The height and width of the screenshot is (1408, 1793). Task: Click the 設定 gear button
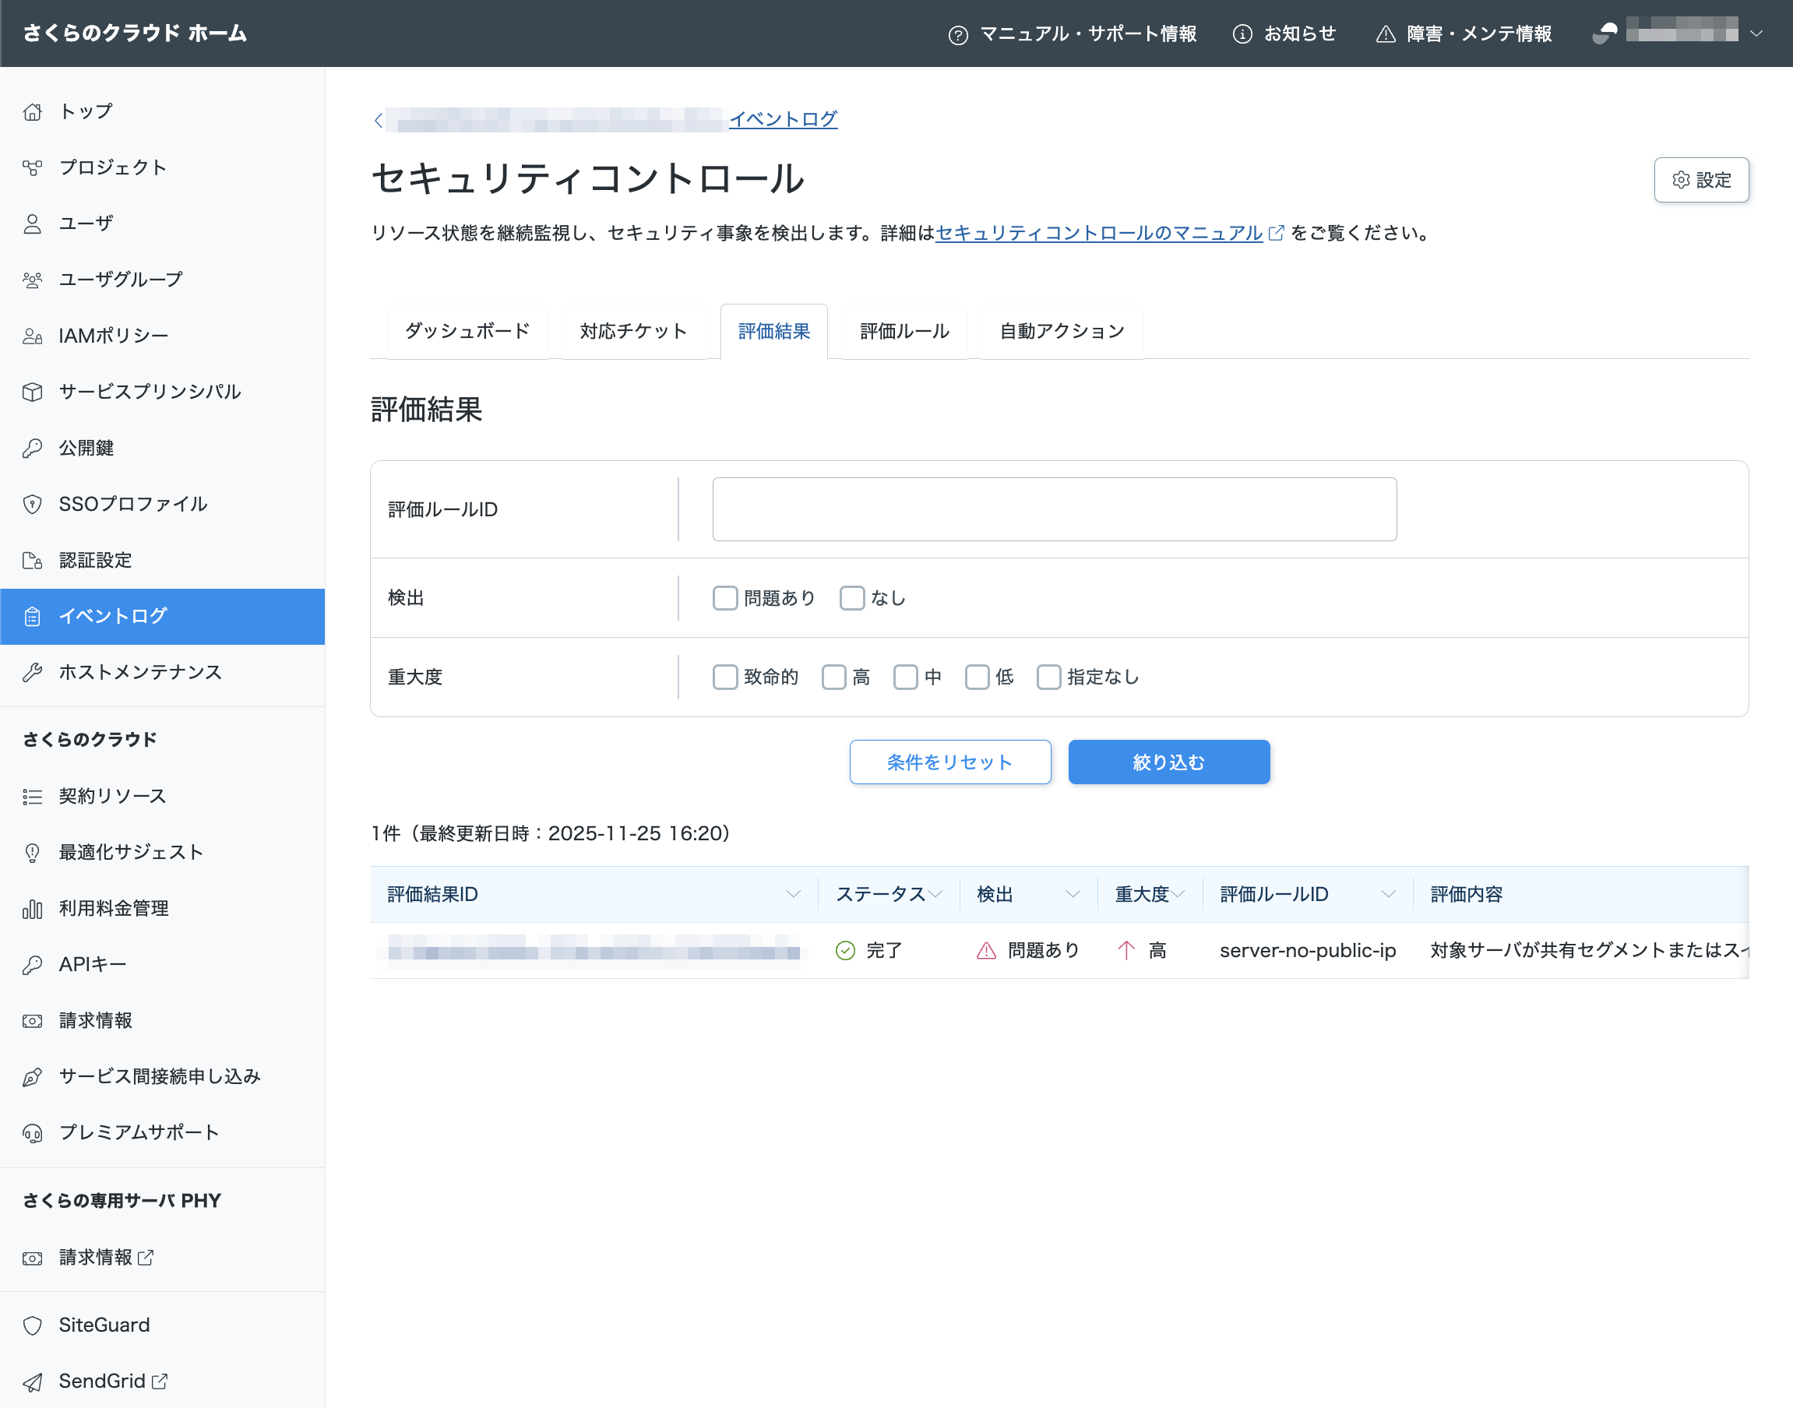pyautogui.click(x=1700, y=180)
